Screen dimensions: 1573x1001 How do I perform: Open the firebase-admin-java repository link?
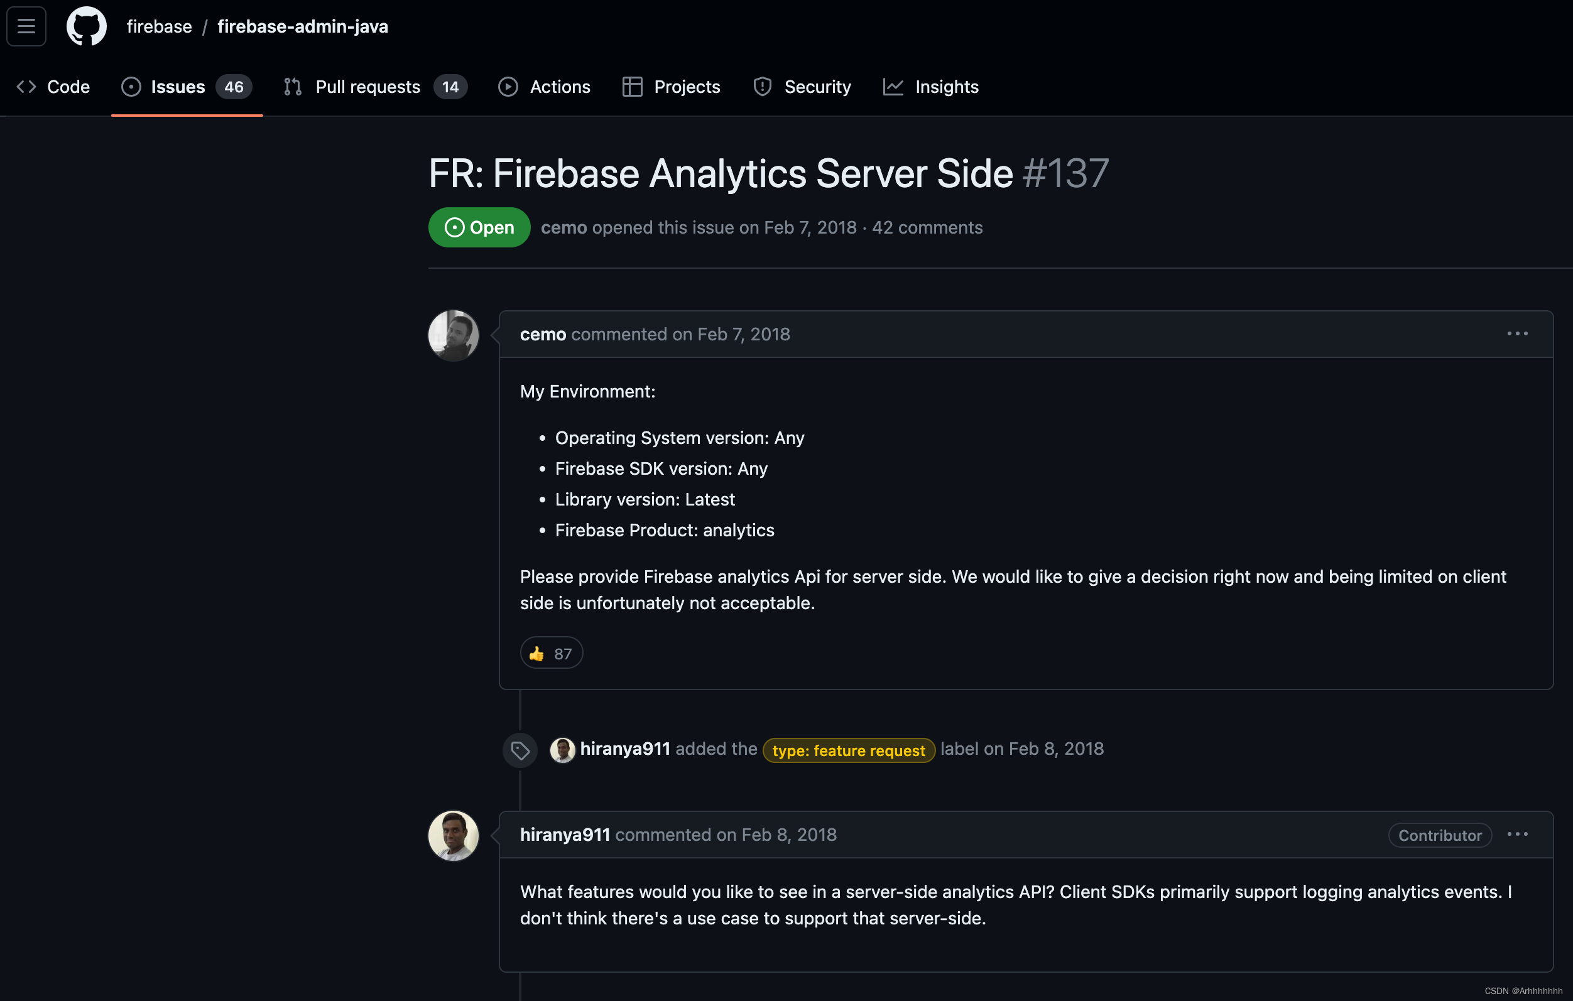pyautogui.click(x=302, y=27)
